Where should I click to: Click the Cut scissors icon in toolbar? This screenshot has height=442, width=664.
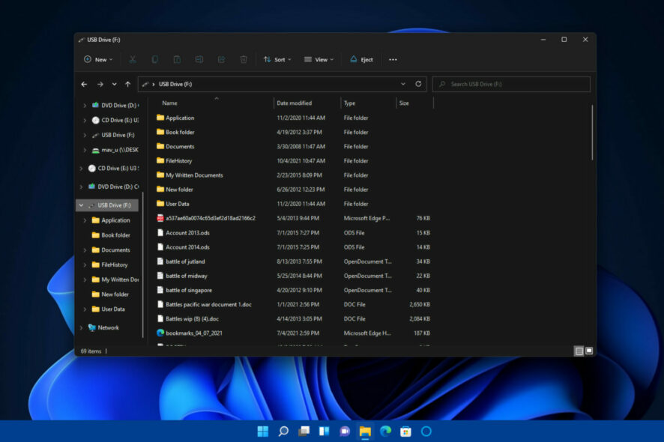point(133,60)
